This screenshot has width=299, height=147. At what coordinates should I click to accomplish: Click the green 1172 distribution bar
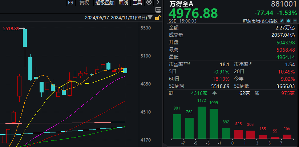202,123
